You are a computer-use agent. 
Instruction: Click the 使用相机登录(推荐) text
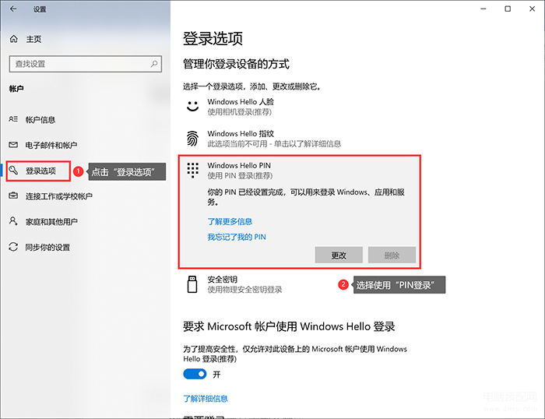(240, 112)
